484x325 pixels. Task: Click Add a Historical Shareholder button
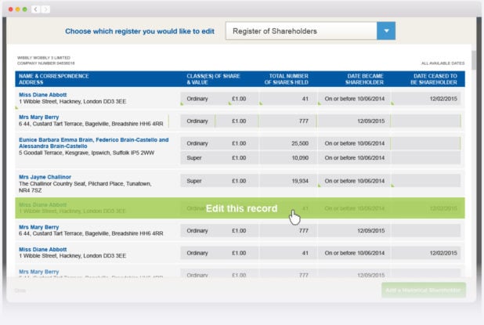point(423,290)
